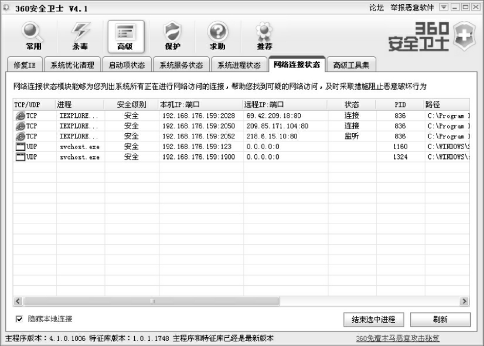Select remote address 218.6.15.10:80

click(x=272, y=137)
